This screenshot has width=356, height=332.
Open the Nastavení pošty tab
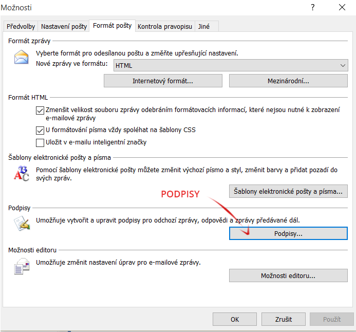click(x=64, y=27)
